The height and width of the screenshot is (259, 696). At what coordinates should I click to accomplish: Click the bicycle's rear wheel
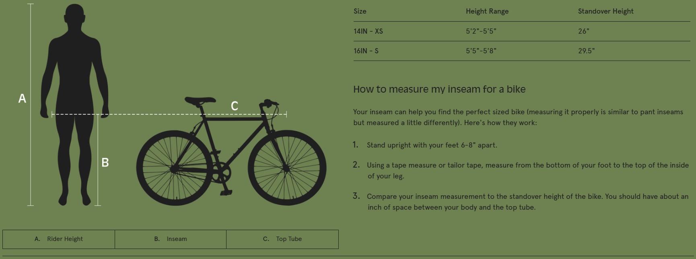click(x=174, y=168)
